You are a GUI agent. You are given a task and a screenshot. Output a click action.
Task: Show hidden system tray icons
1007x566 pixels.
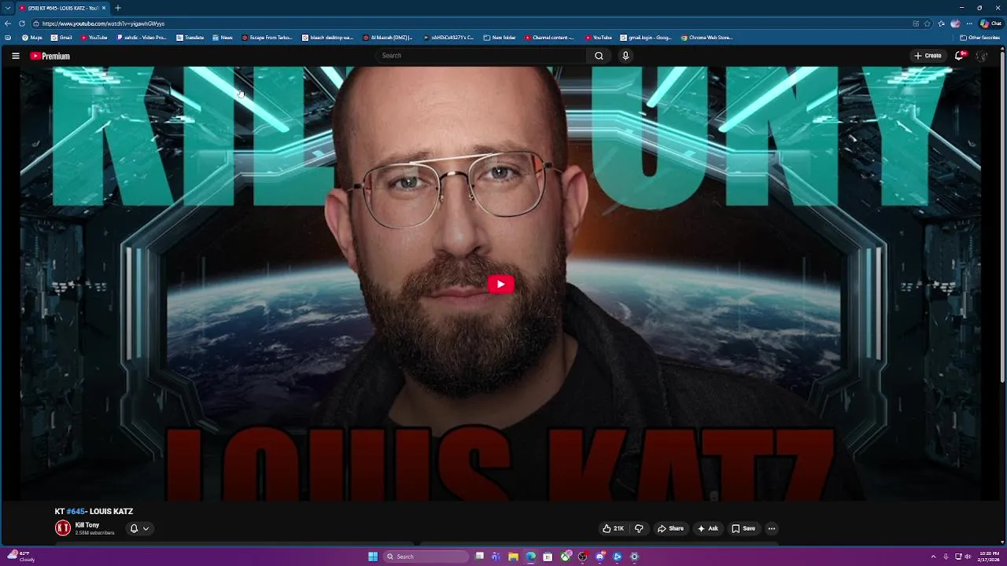[933, 557]
